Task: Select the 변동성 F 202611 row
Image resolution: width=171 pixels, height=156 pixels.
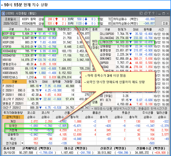Action: click(x=46, y=103)
